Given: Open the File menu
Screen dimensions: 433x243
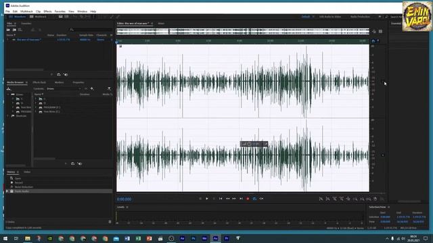Looking at the screenshot, I should click(7, 11).
